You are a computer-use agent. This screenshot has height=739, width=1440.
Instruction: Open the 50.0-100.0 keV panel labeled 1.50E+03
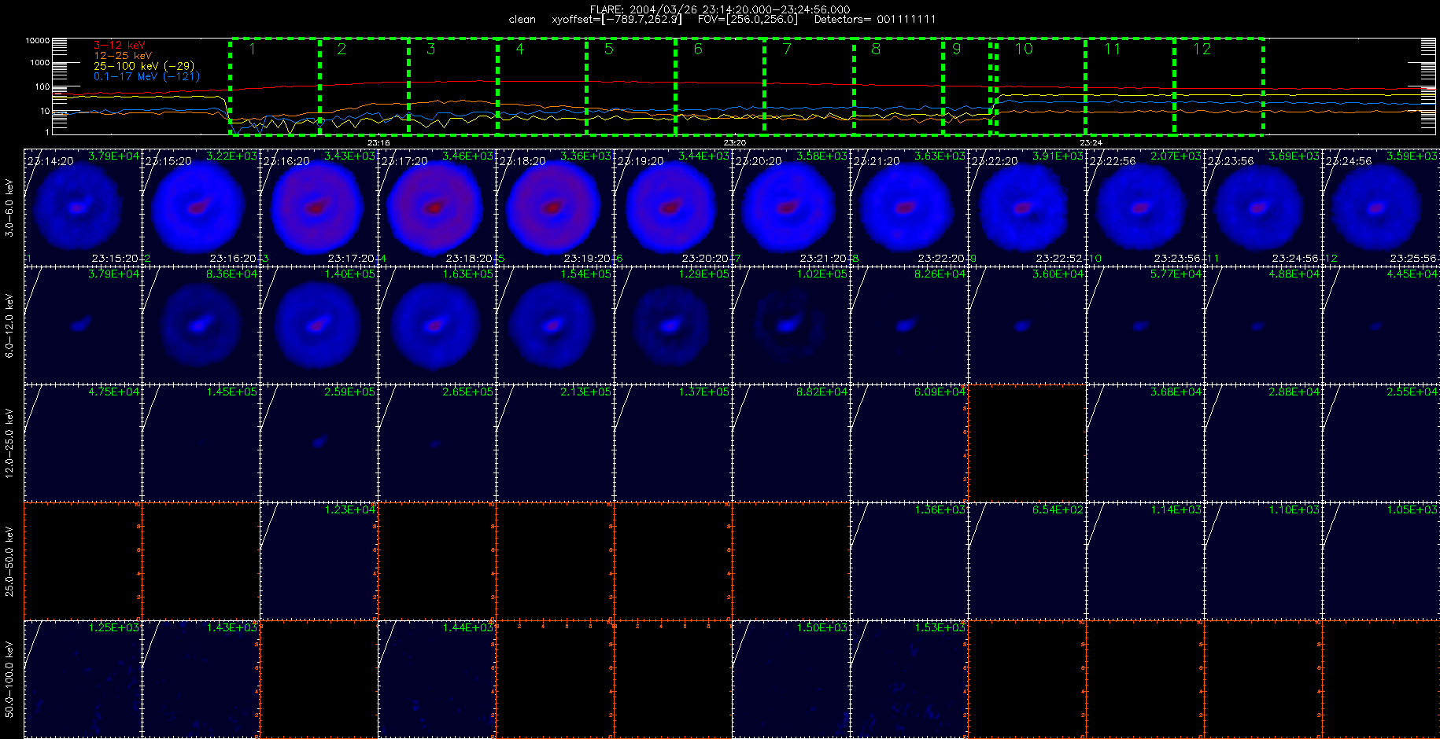(791, 679)
